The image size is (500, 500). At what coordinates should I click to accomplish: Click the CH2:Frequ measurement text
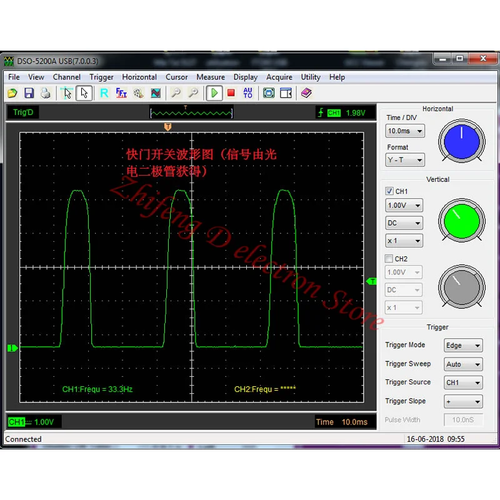tap(265, 389)
